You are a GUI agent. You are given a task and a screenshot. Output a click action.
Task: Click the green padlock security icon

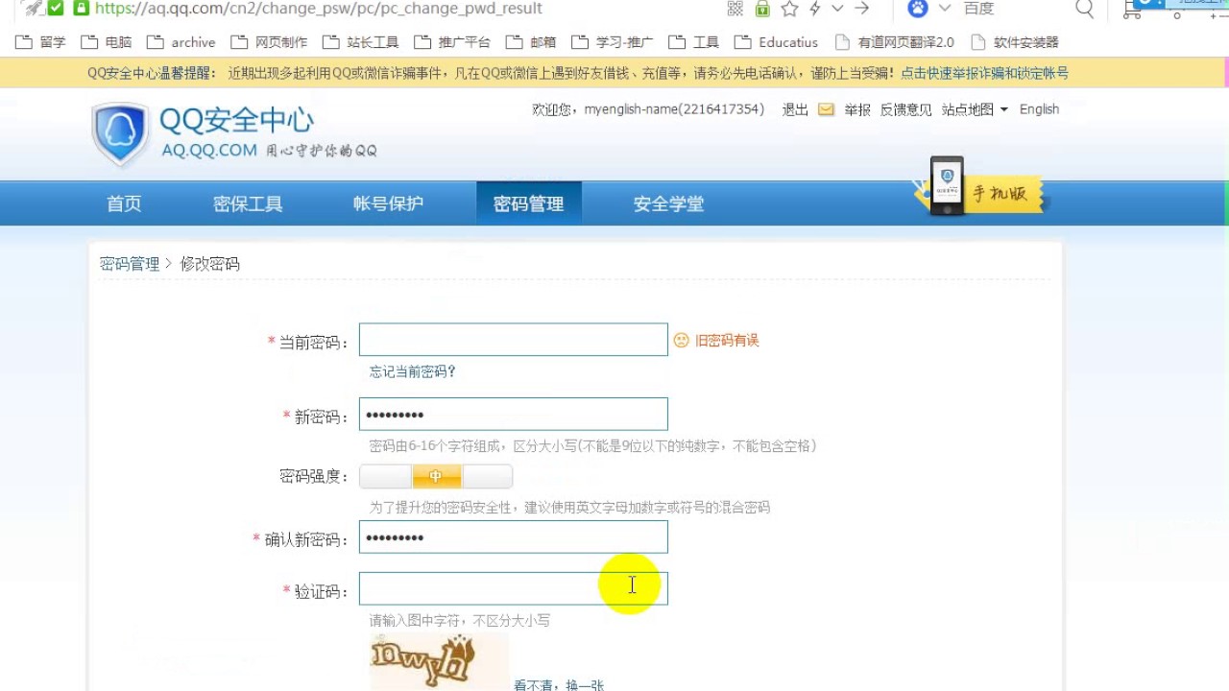pyautogui.click(x=762, y=9)
